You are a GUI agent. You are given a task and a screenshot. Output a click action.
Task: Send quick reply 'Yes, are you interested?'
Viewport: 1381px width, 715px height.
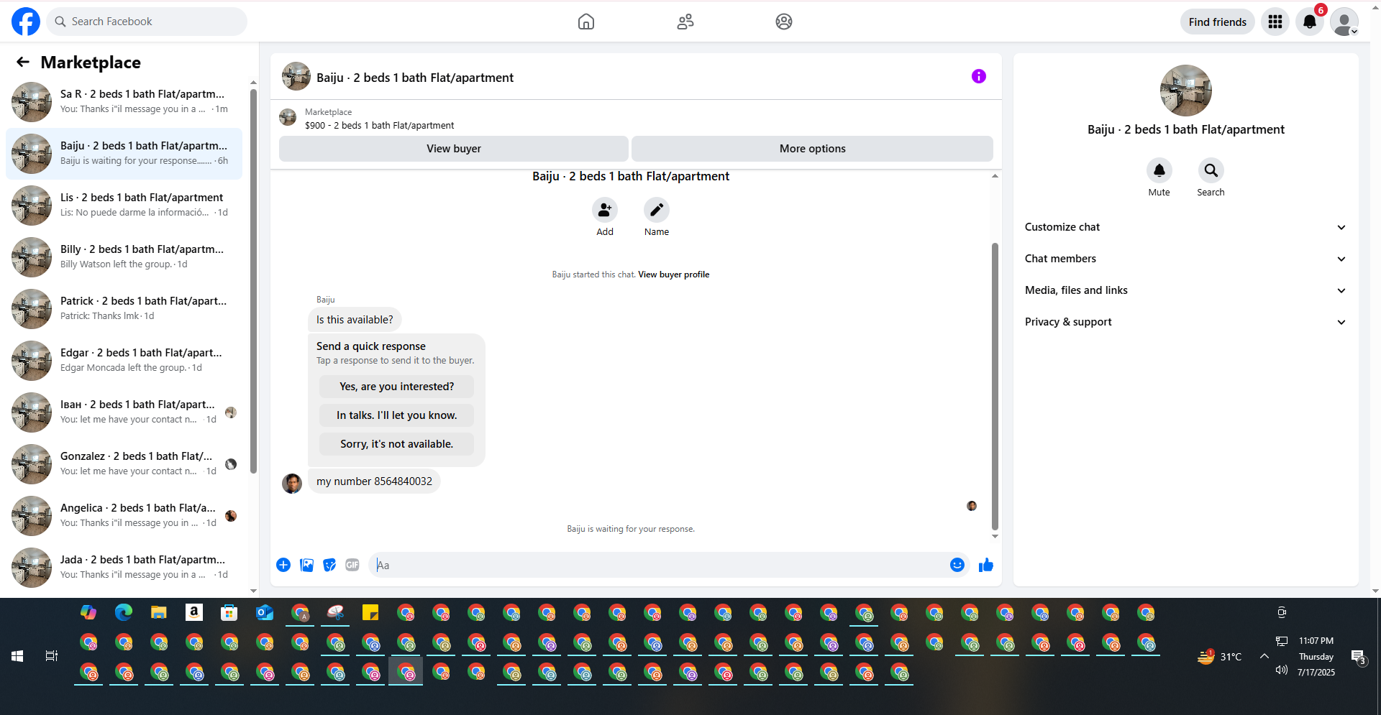click(397, 387)
